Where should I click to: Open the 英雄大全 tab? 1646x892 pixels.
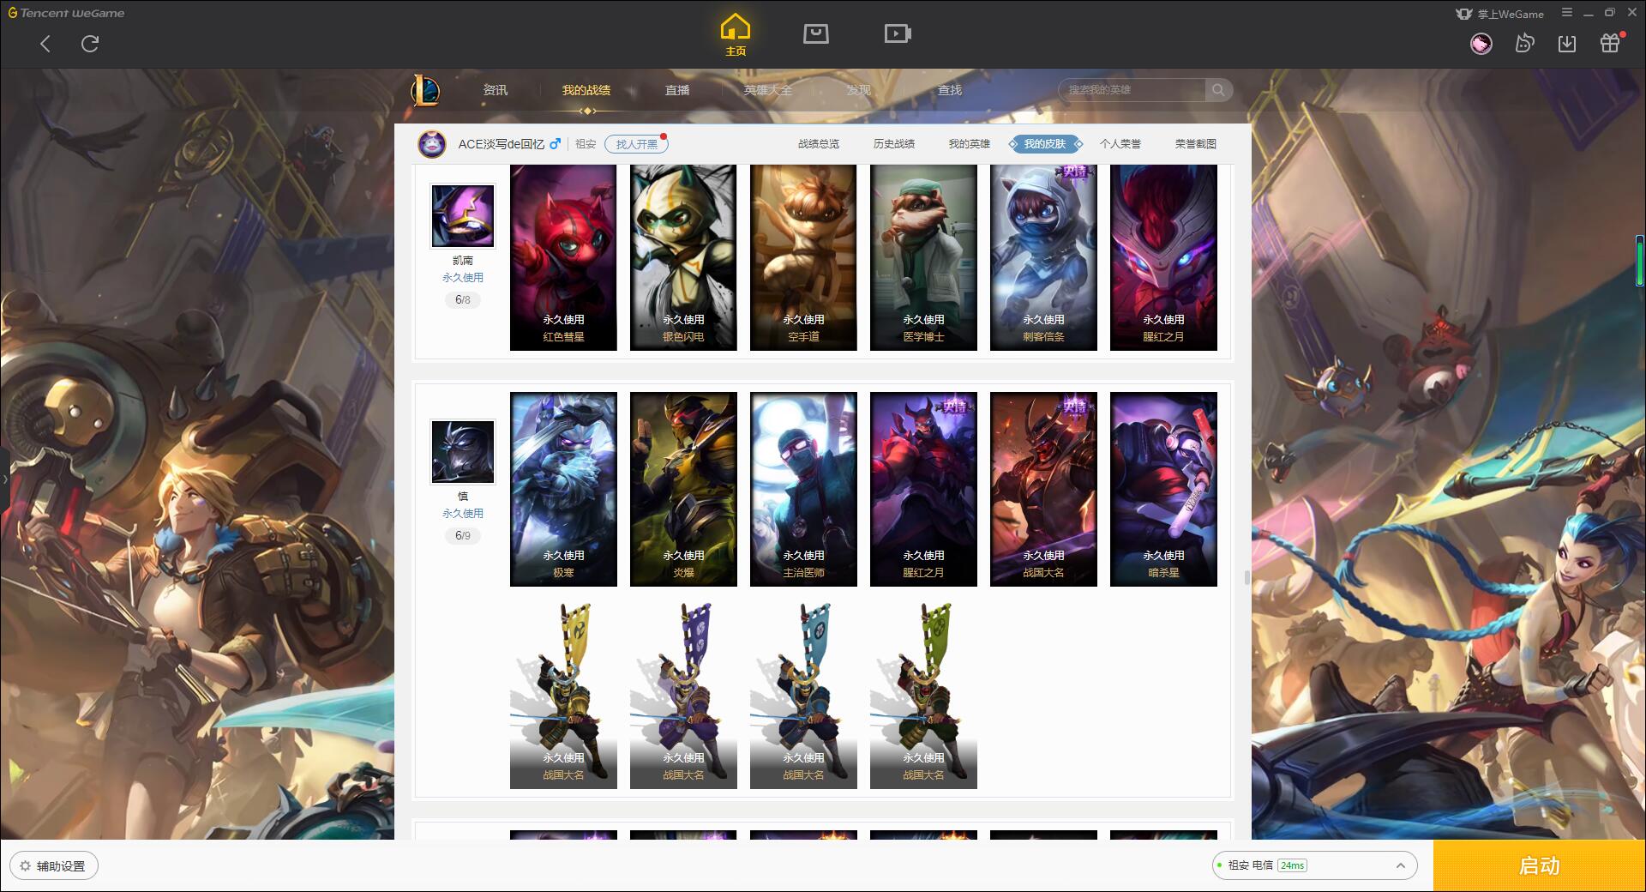[x=768, y=90]
